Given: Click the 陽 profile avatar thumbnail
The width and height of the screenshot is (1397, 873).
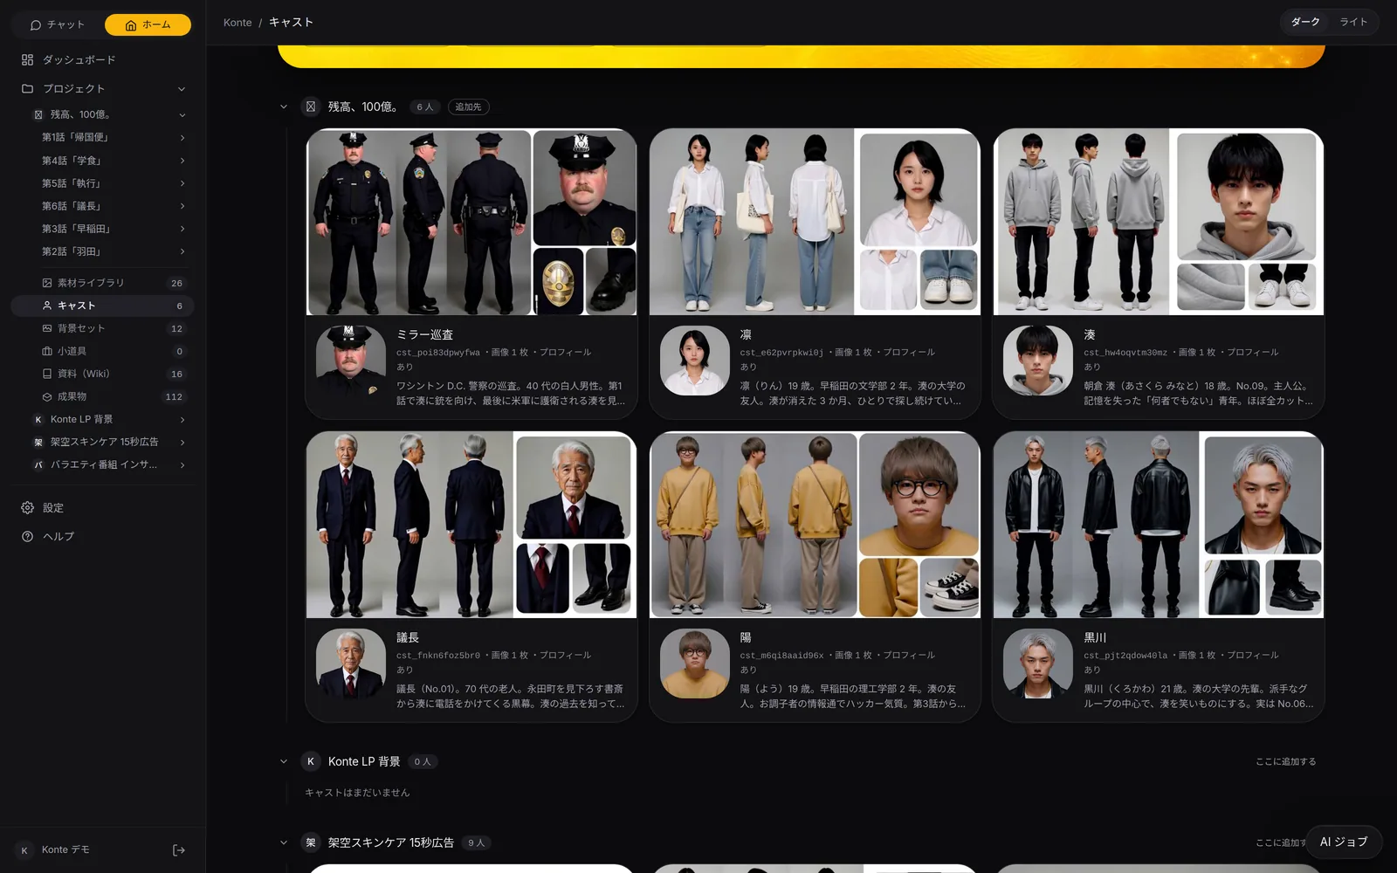Looking at the screenshot, I should click(x=694, y=663).
